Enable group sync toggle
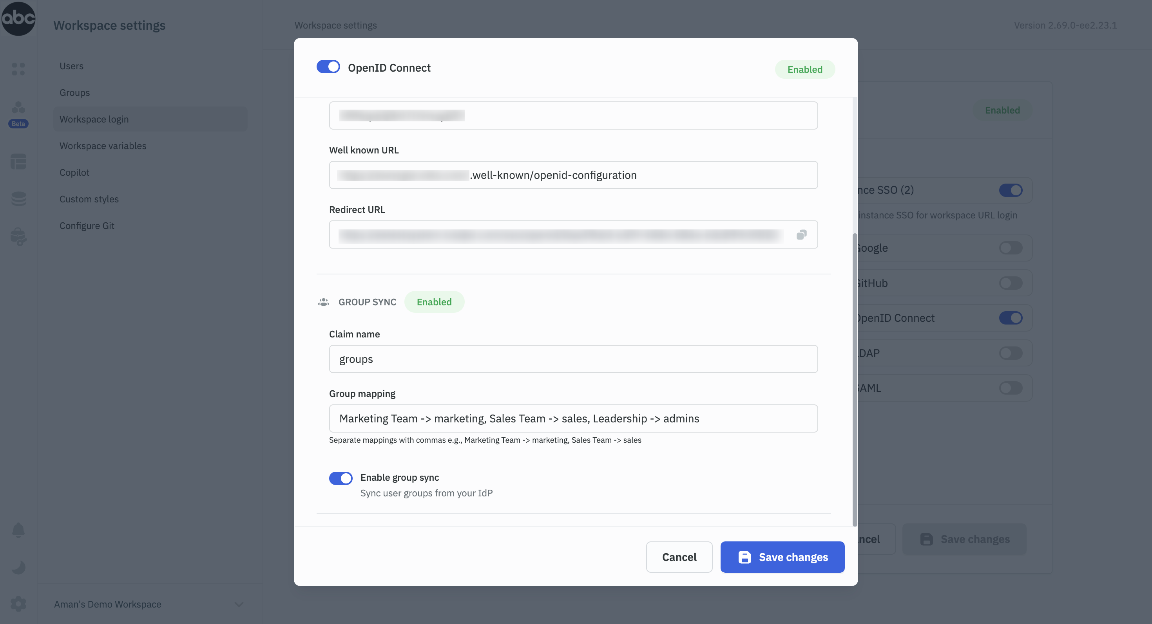Screen dimensions: 1152x624 click(341, 477)
